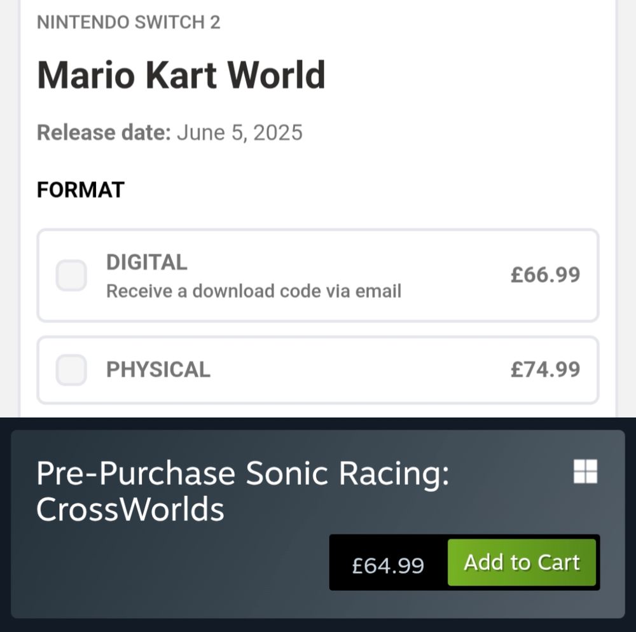
Task: Click "Receive a download code via email" text
Action: pyautogui.click(x=253, y=291)
